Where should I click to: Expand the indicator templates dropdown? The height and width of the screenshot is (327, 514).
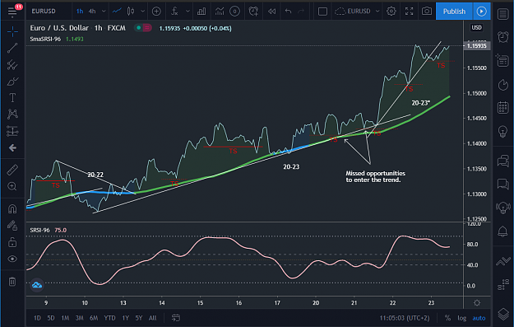[x=188, y=12]
